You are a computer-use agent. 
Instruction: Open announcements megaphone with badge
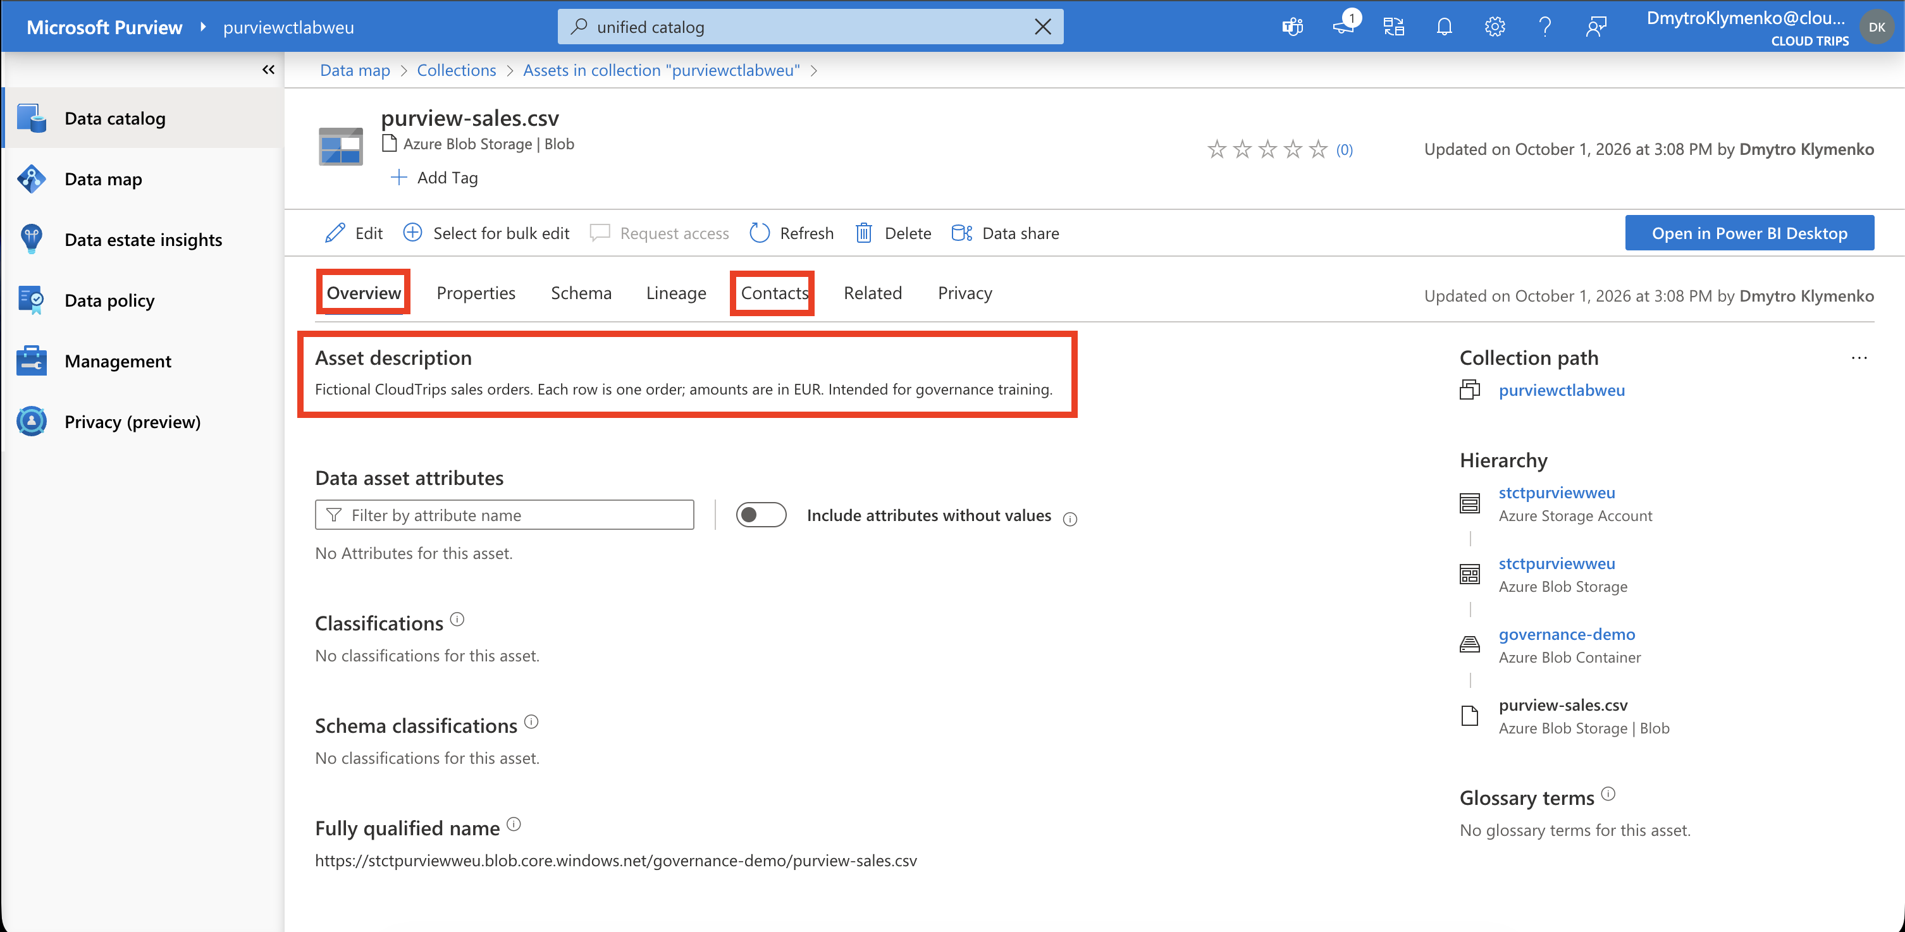pos(1345,25)
